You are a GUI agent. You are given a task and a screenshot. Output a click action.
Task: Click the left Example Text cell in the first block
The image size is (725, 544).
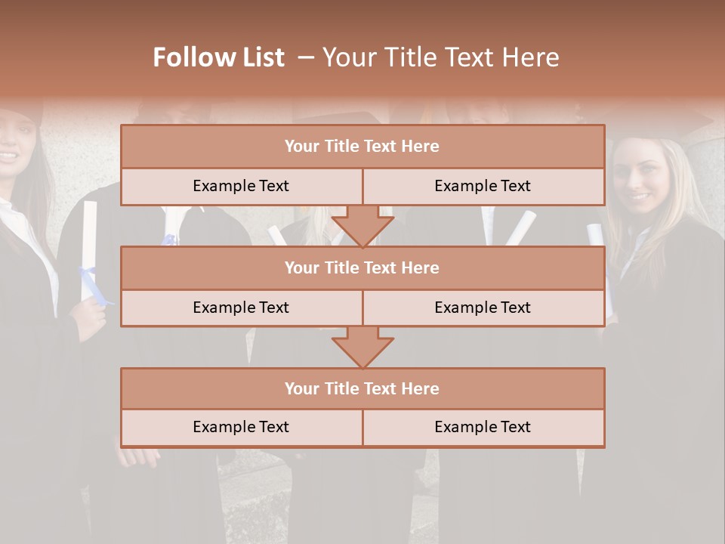pyautogui.click(x=242, y=187)
